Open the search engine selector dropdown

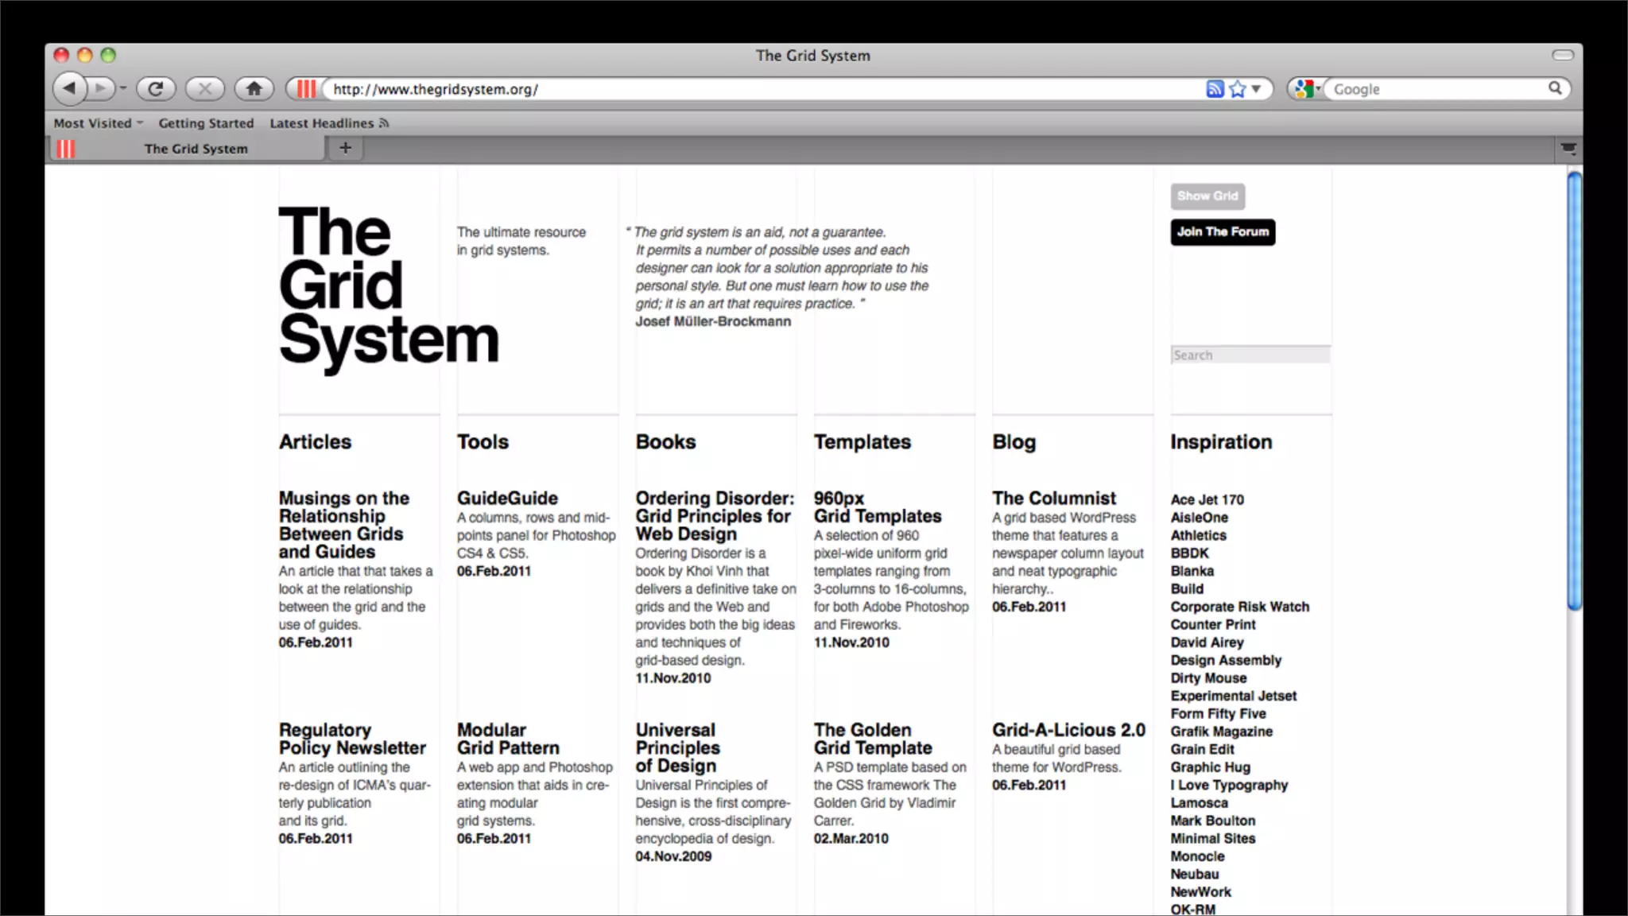(1306, 89)
